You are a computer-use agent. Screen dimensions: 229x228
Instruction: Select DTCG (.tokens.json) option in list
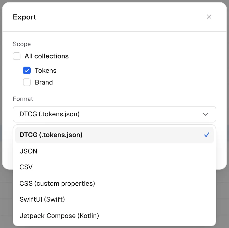click(x=114, y=135)
